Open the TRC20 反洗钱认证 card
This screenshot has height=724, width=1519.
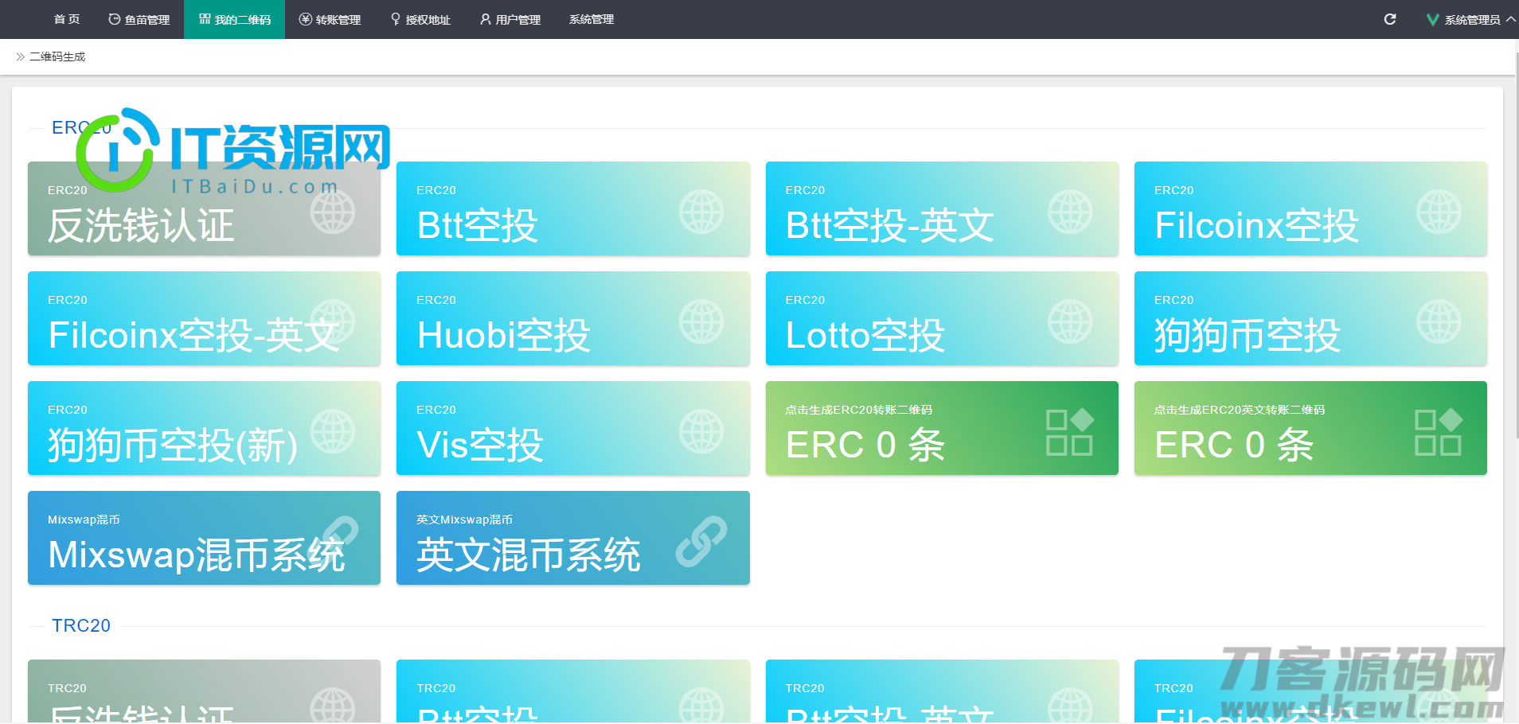(204, 691)
